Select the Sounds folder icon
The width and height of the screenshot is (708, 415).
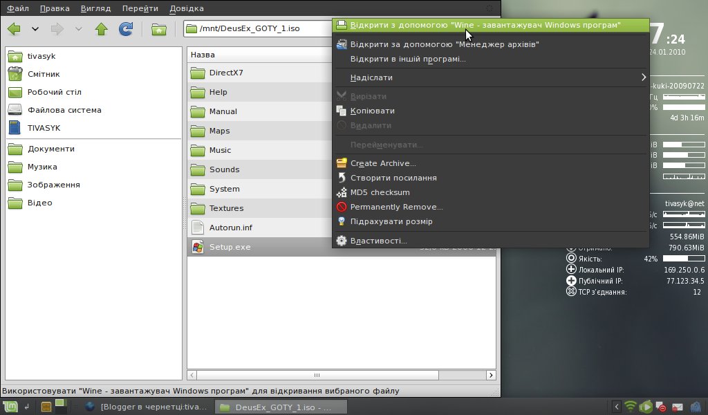(197, 169)
